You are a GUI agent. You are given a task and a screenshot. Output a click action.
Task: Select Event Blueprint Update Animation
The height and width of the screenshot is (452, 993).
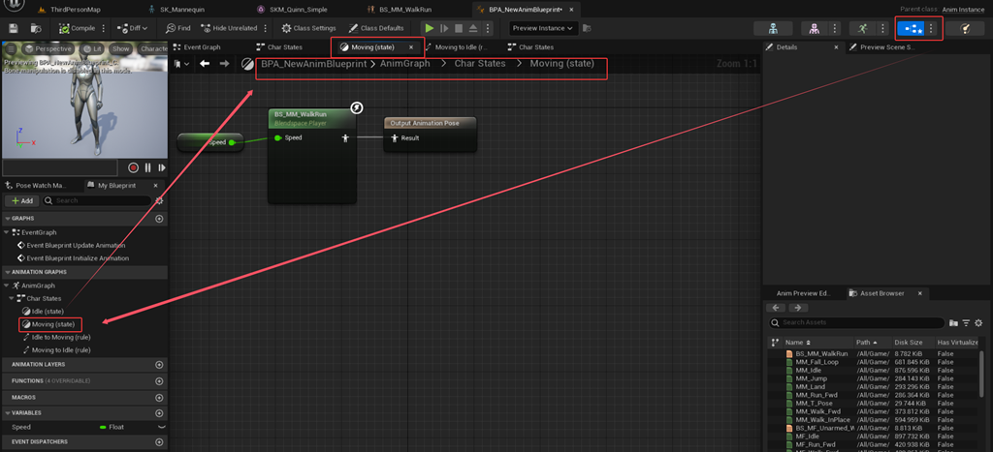76,245
